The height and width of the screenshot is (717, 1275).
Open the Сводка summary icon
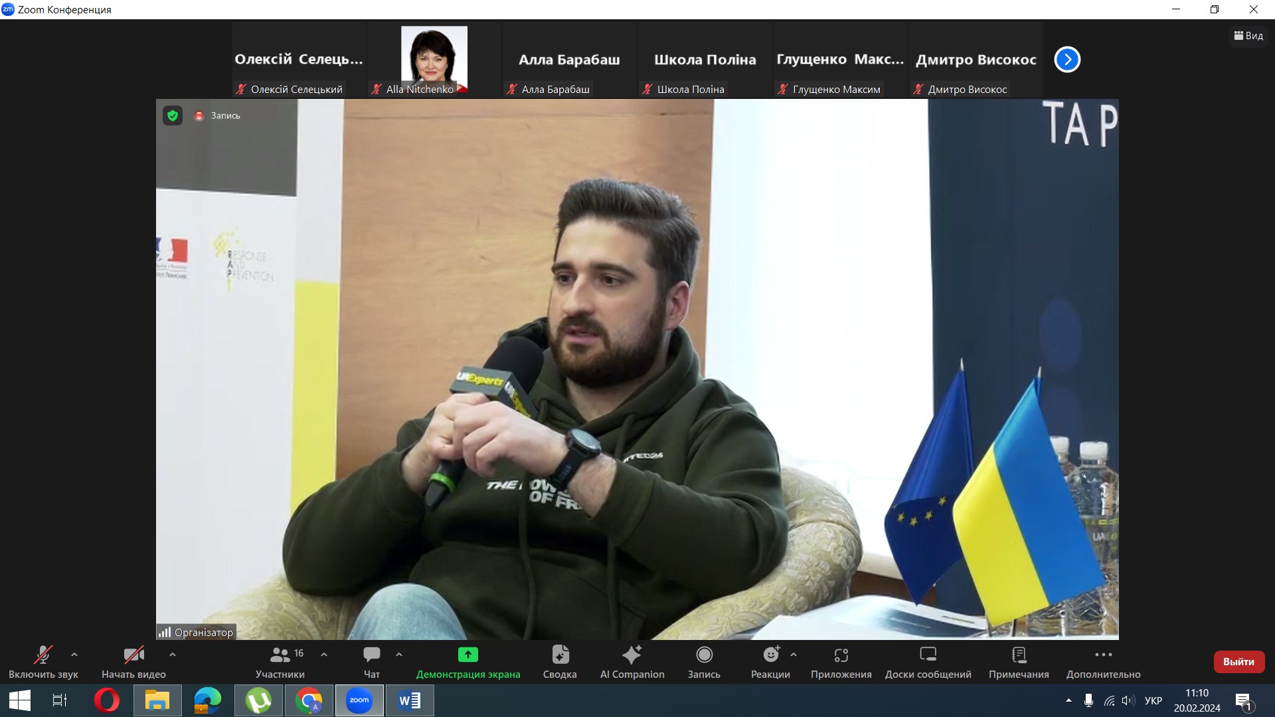coord(560,662)
